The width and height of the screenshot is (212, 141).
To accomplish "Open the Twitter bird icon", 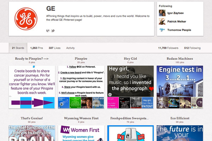I will pyautogui.click(x=53, y=31).
